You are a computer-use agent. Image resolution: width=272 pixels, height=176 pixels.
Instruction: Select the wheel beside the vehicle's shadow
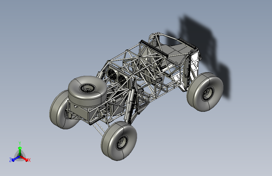point(205,92)
